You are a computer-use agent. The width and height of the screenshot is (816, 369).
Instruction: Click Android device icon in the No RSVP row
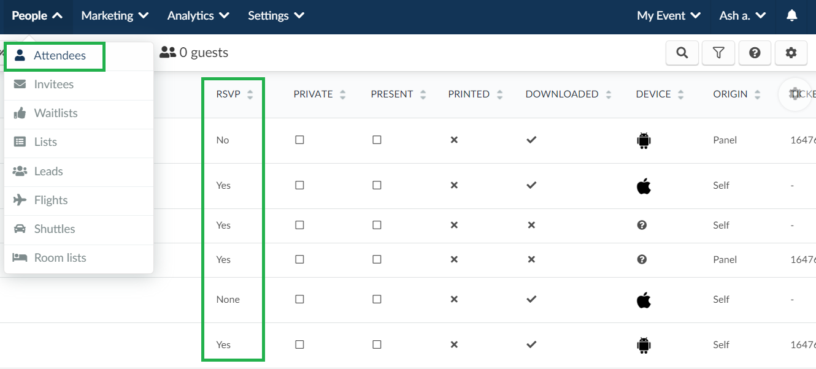644,140
